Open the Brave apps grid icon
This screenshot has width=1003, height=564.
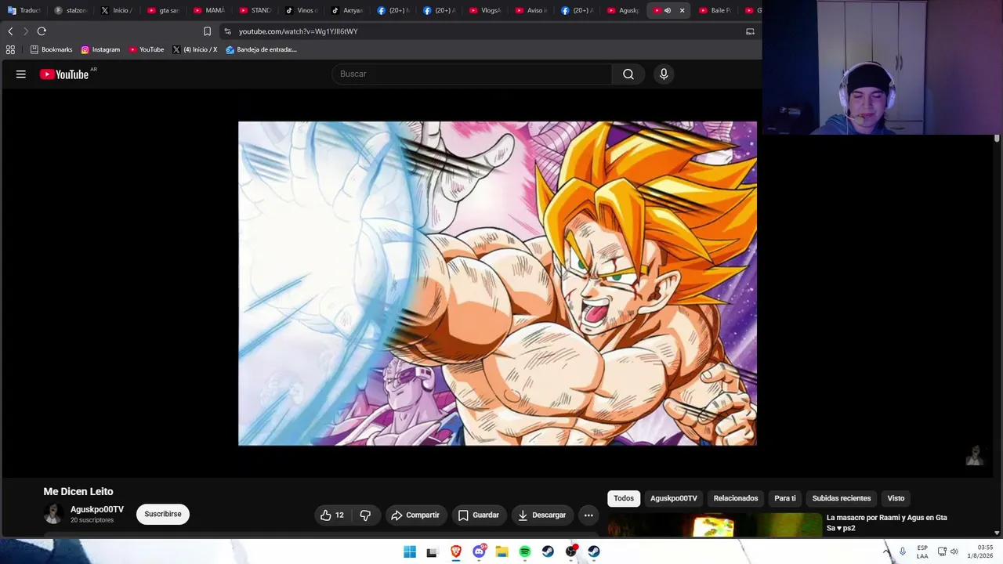coord(10,49)
